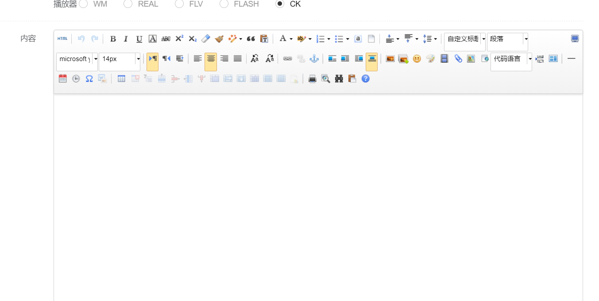Open the help question mark icon
This screenshot has height=301, width=599.
pos(365,79)
